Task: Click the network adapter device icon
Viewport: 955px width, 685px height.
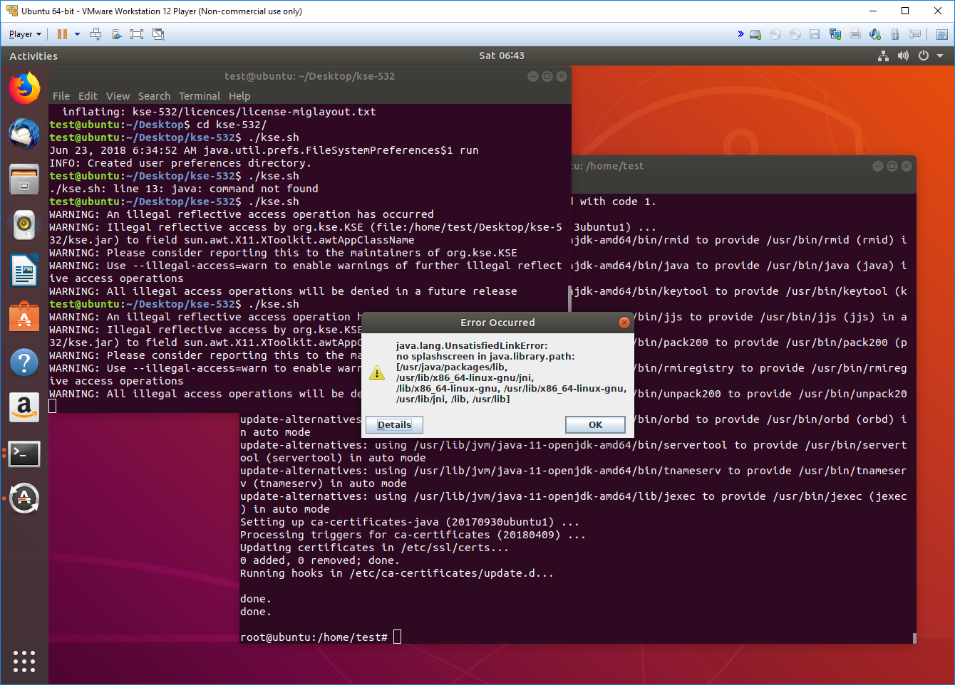Action: pos(835,34)
